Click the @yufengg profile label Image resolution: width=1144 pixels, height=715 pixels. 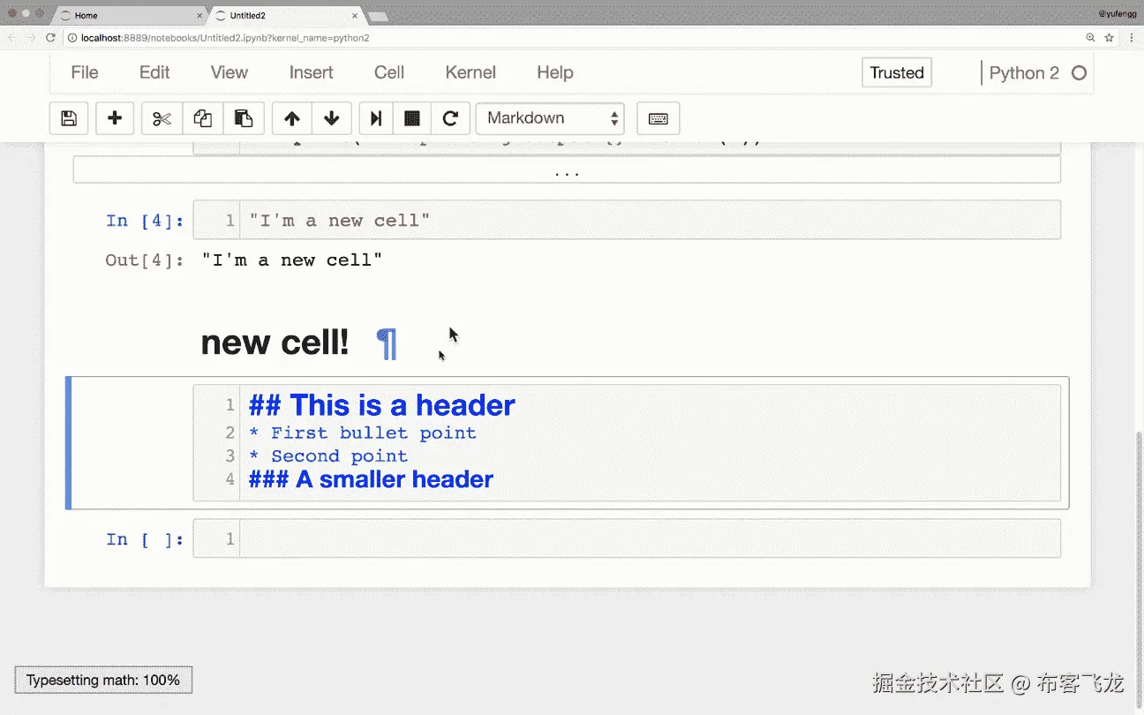tap(1117, 13)
